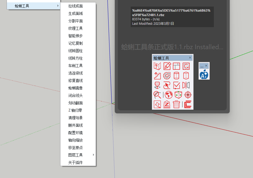The height and width of the screenshot is (178, 253).
Task: Click the rbz file info box
Action: click(x=172, y=17)
